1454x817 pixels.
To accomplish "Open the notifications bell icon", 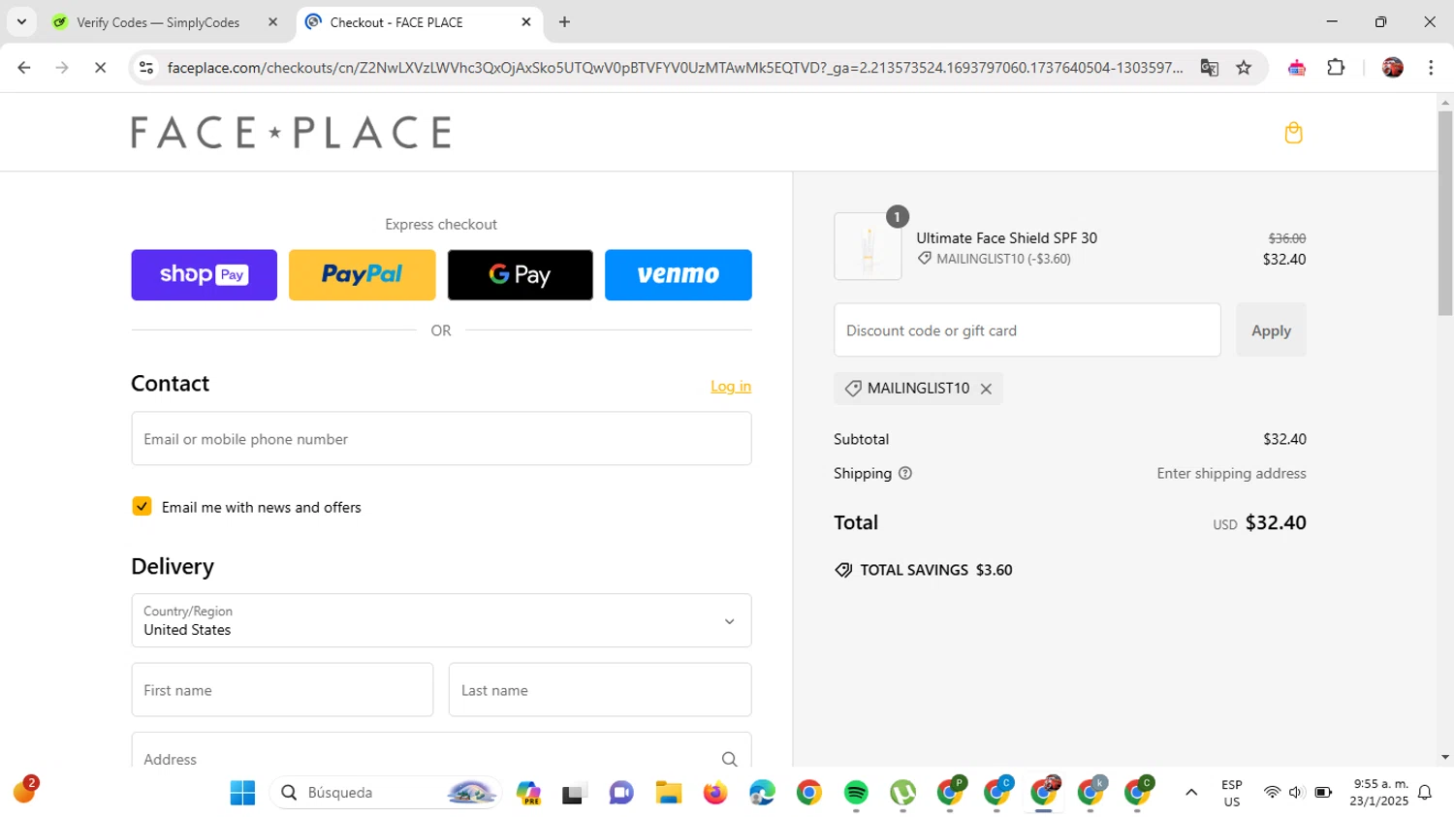I will pos(1425,793).
